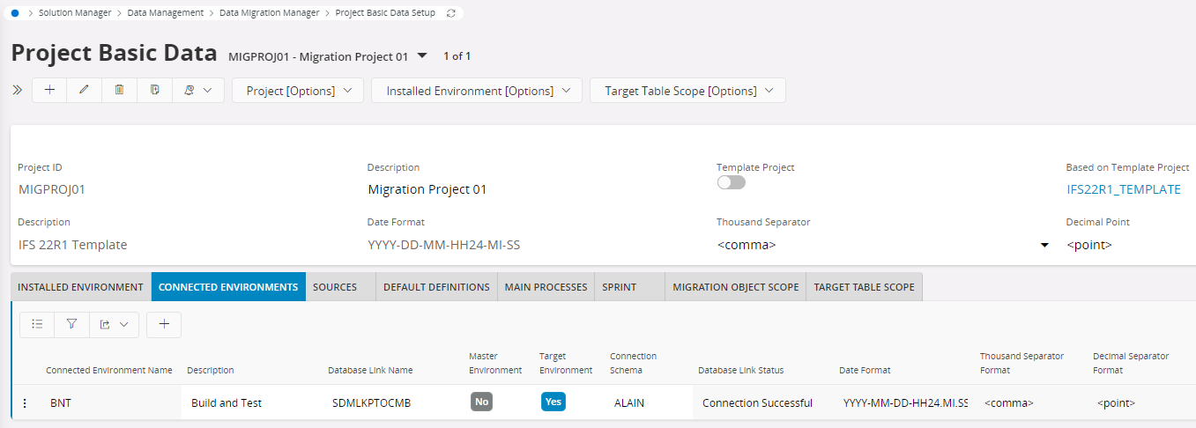The width and height of the screenshot is (1196, 428).
Task: Click the Edit pencil icon
Action: coord(85,90)
